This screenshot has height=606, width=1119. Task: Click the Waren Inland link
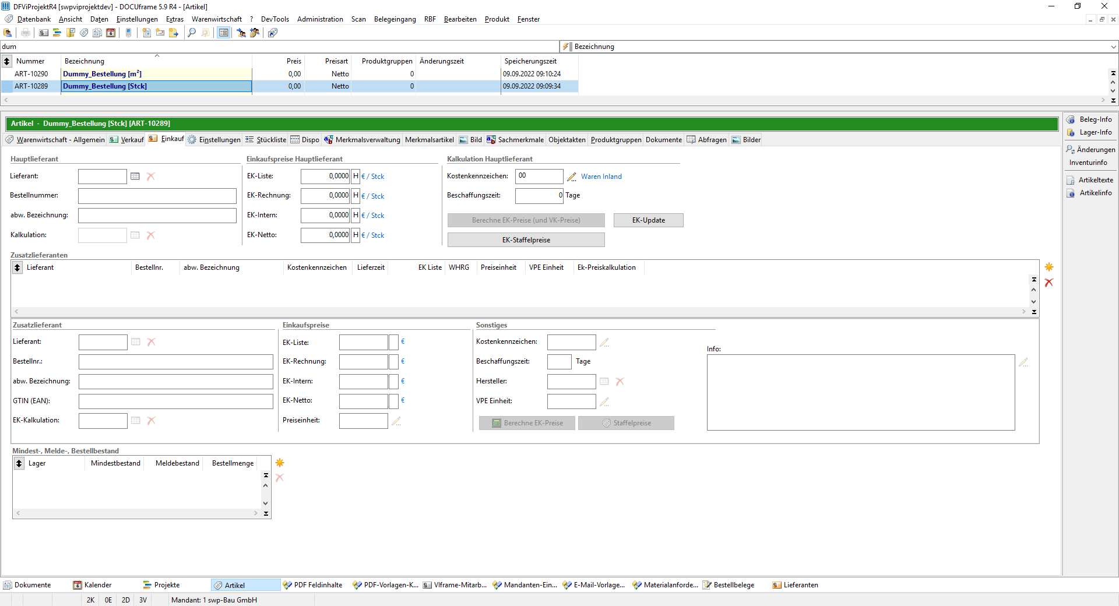point(601,177)
